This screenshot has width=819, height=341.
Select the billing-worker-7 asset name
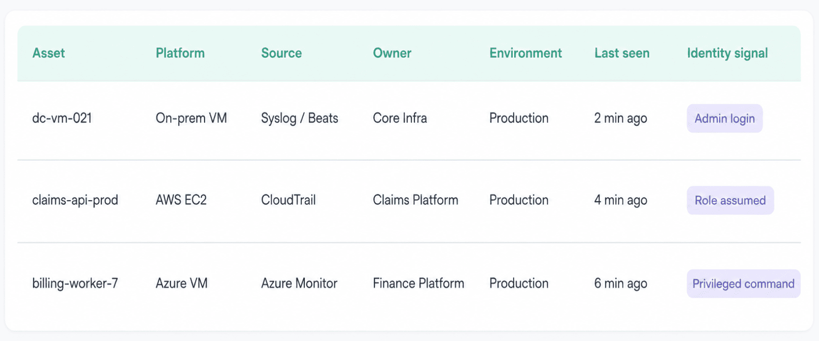[x=75, y=284]
